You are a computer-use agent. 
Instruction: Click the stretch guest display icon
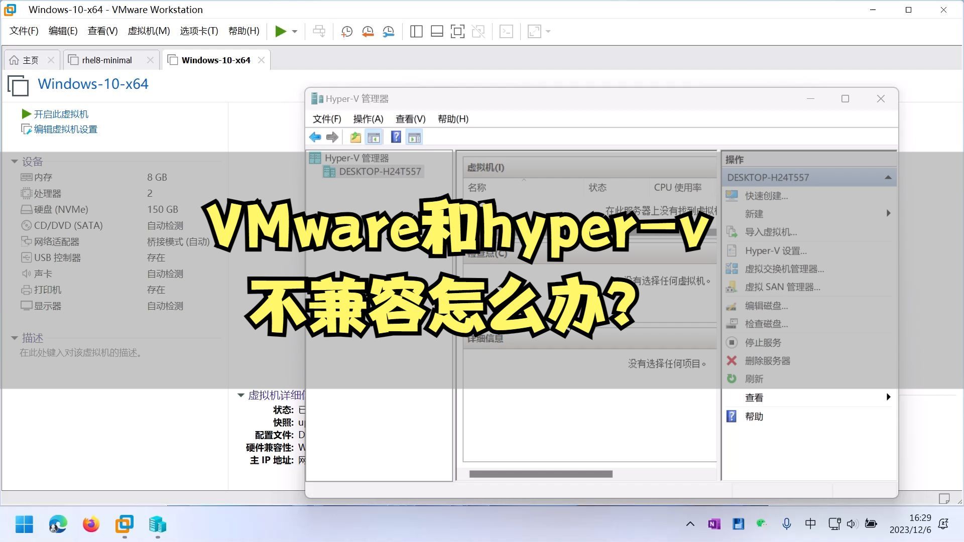click(x=534, y=32)
